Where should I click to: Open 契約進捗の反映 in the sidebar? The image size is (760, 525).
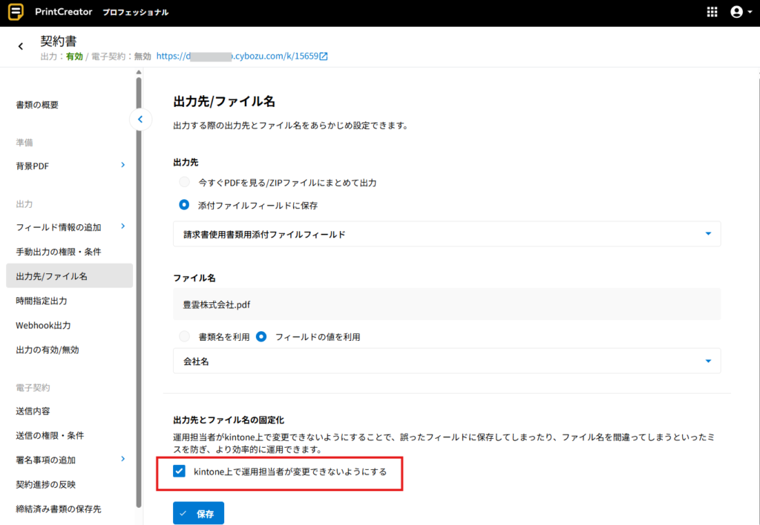click(45, 485)
